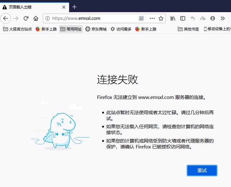Open first 新手上路 bookmark
The width and height of the screenshot is (231, 187).
(x=46, y=29)
